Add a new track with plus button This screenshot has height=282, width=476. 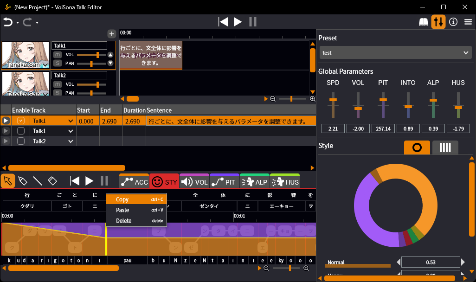[x=111, y=34]
